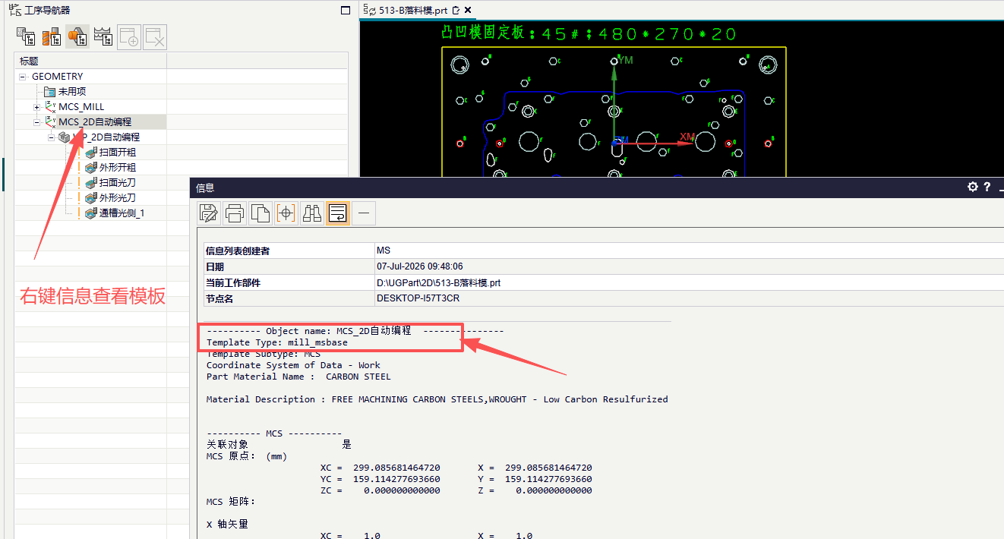Click the dash icon in Information toolbar

point(364,214)
